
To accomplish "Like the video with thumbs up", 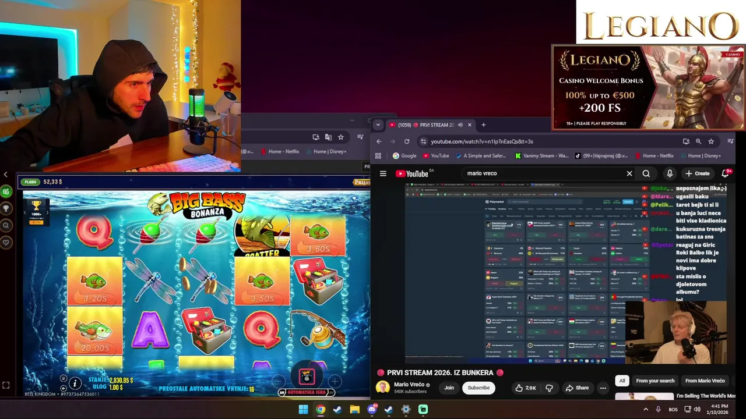I will tap(526, 388).
